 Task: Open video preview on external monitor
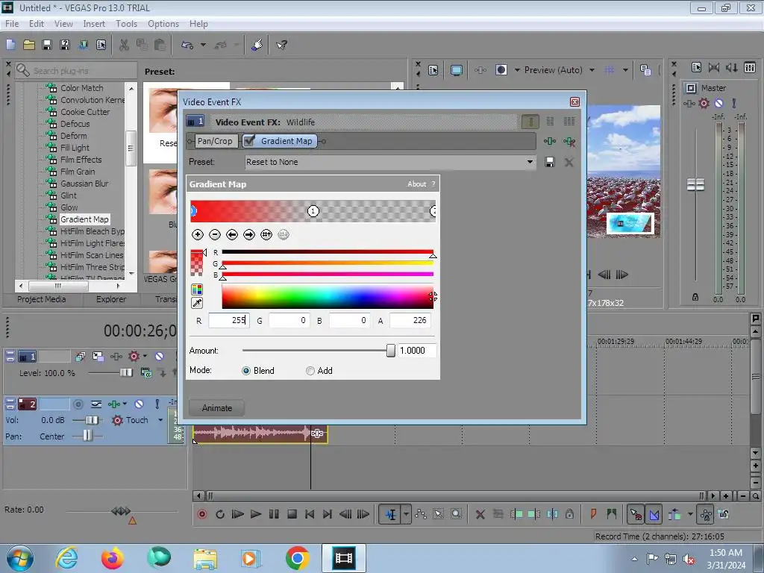[456, 70]
